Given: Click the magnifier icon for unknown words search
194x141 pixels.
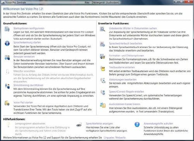Looking at the screenshot, I should [x=102, y=29].
